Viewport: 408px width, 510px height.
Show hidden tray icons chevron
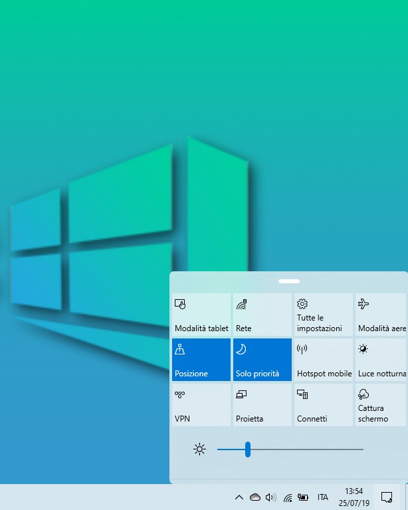point(239,497)
